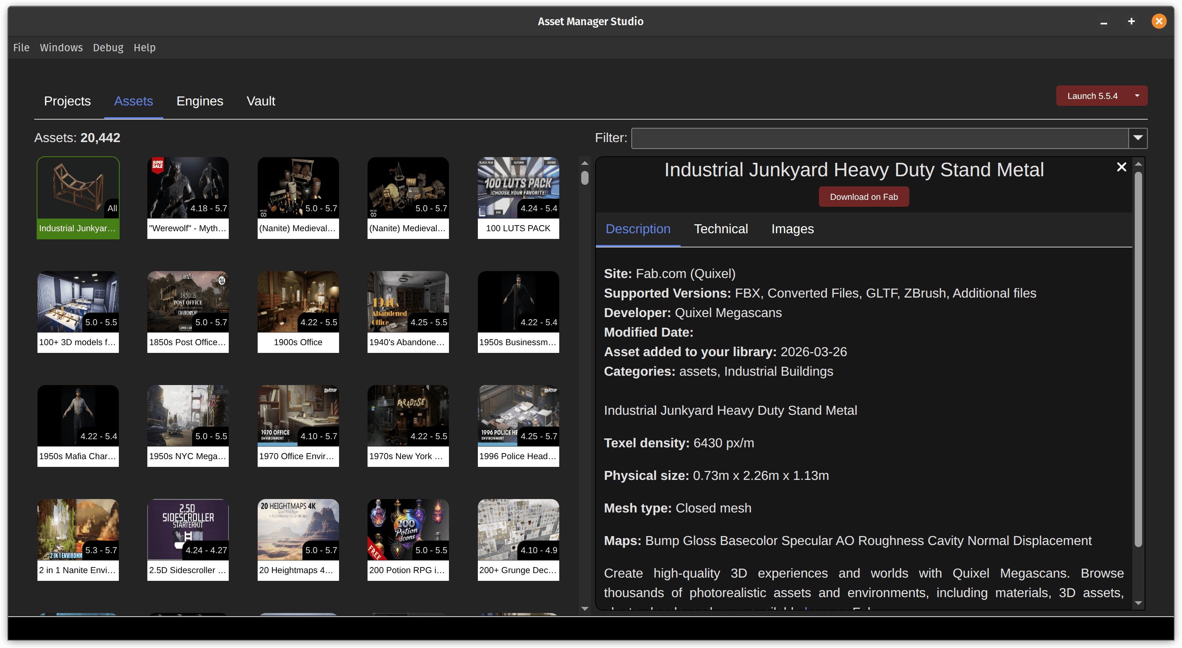
Task: Click the details panel scroll up arrow
Action: coord(1138,164)
